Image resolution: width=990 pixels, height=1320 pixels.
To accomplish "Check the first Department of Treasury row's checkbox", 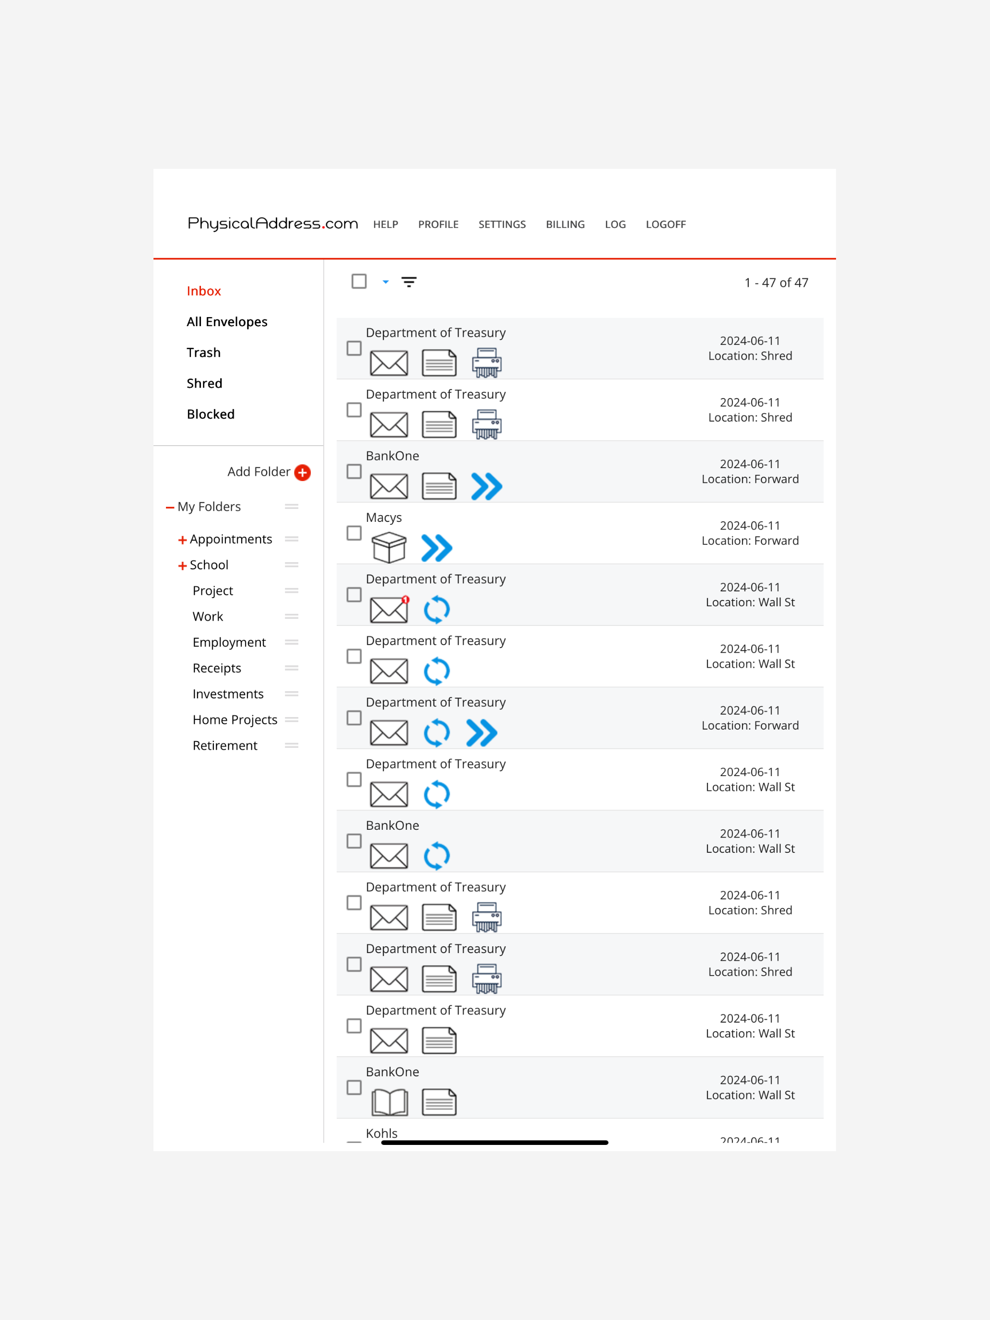I will coord(354,349).
